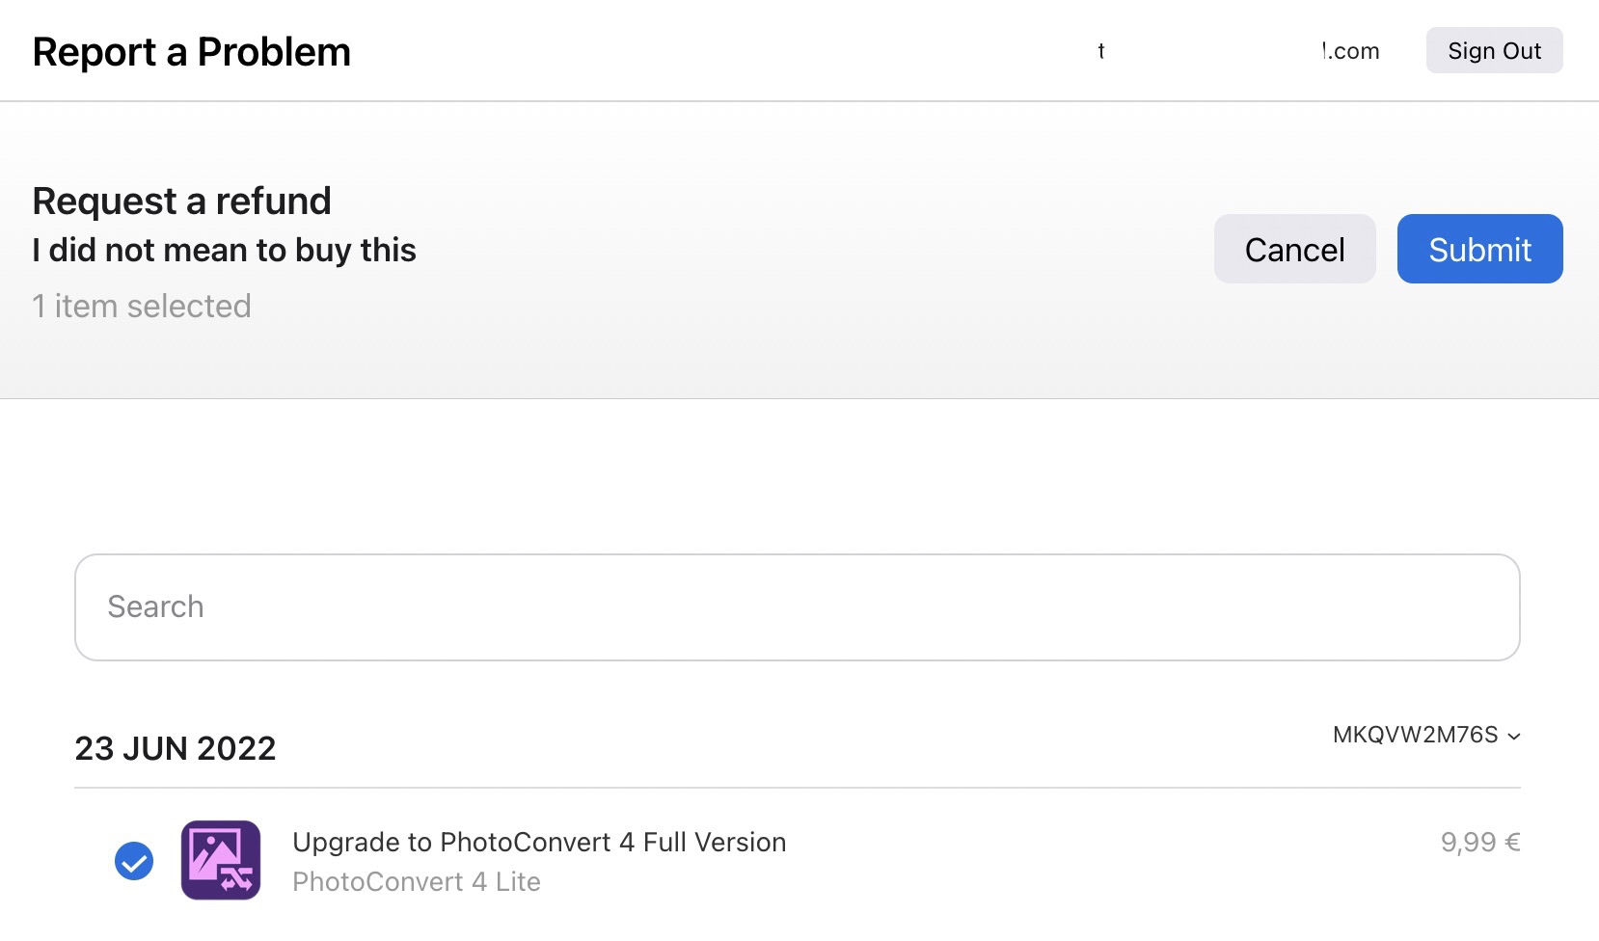The width and height of the screenshot is (1599, 941).
Task: Click the chevron arrow beside order MKQVW2M76S
Action: point(1514,737)
